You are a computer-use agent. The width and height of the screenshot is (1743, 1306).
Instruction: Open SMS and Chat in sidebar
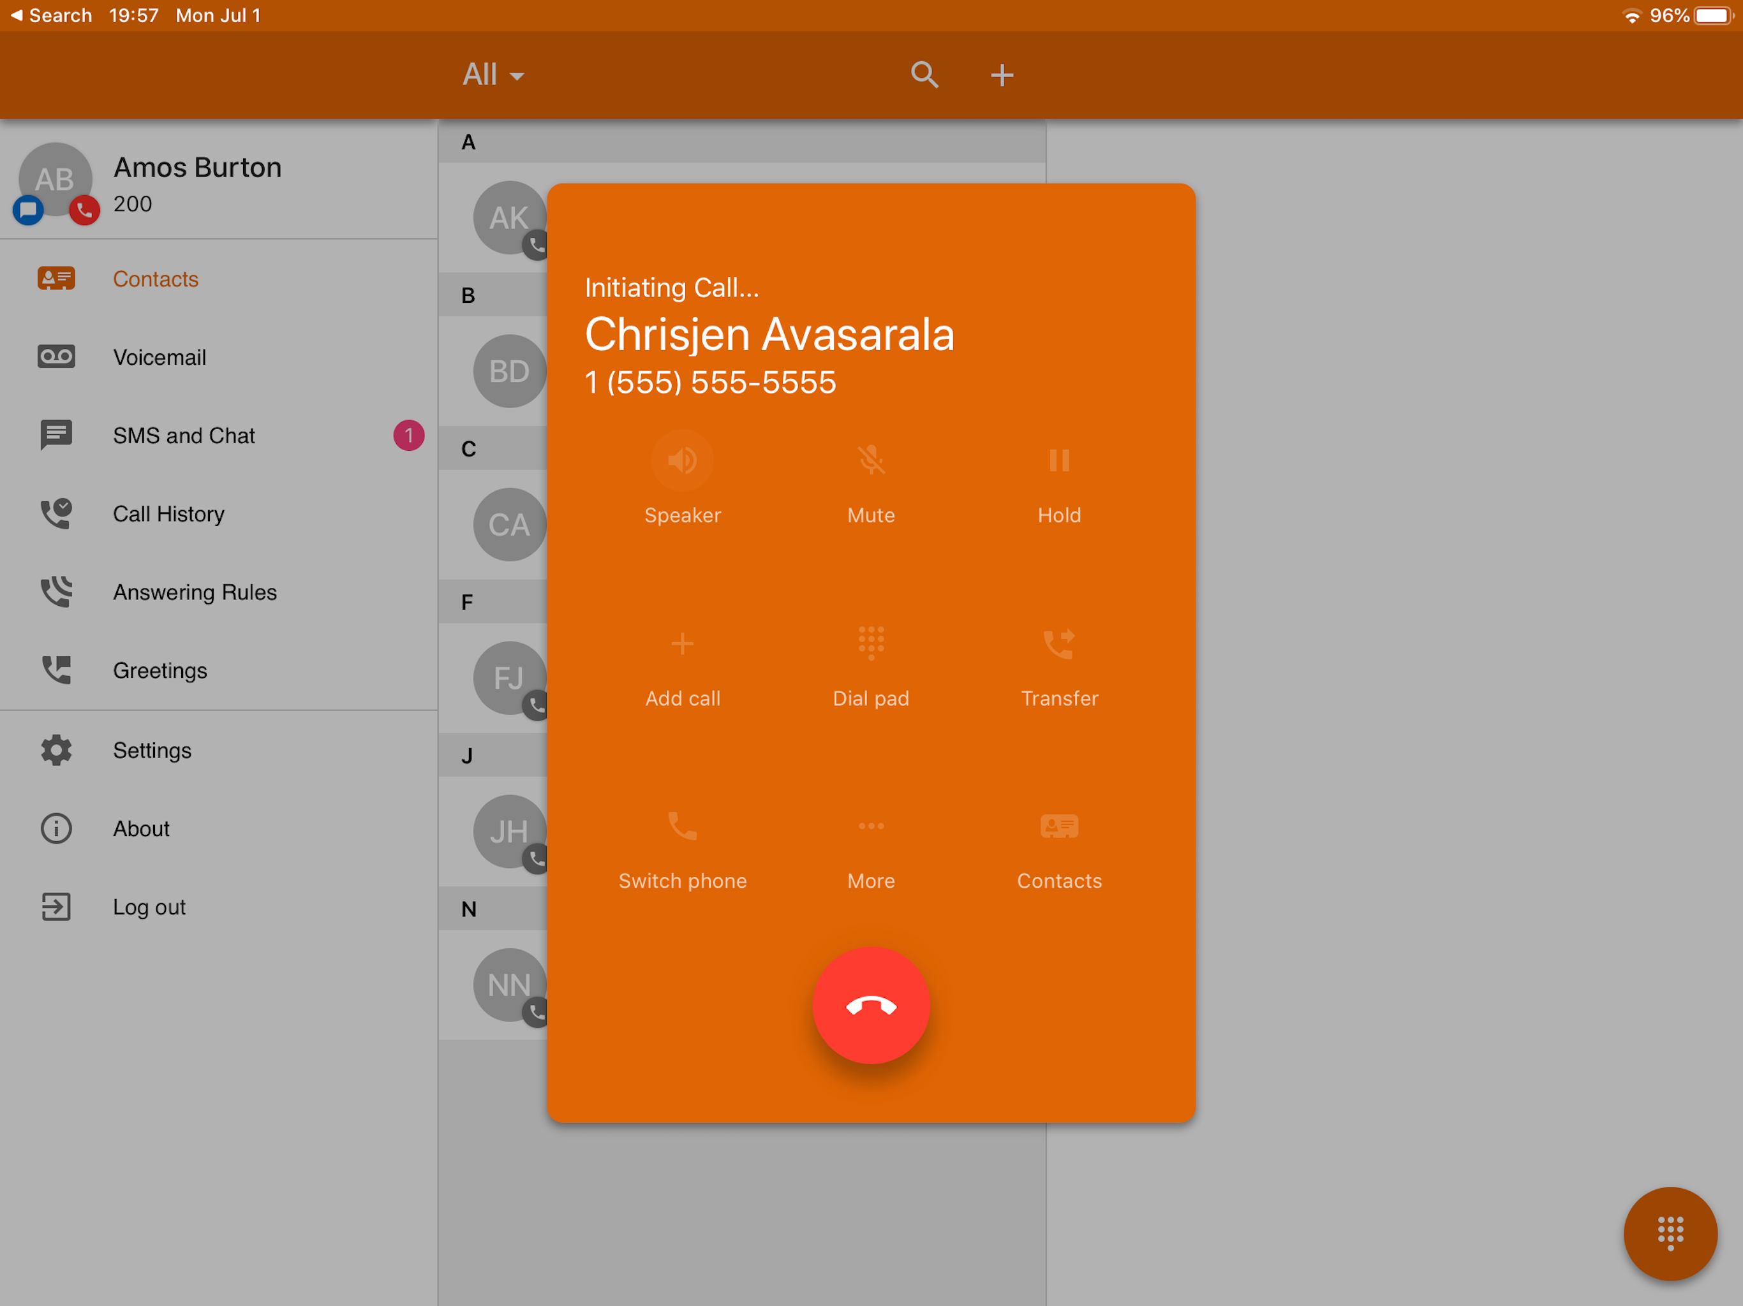pos(219,436)
